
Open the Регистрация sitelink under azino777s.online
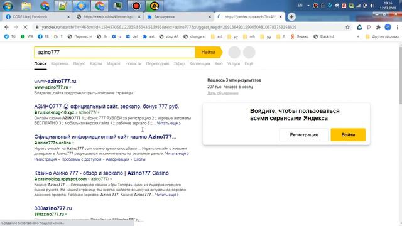45,159
